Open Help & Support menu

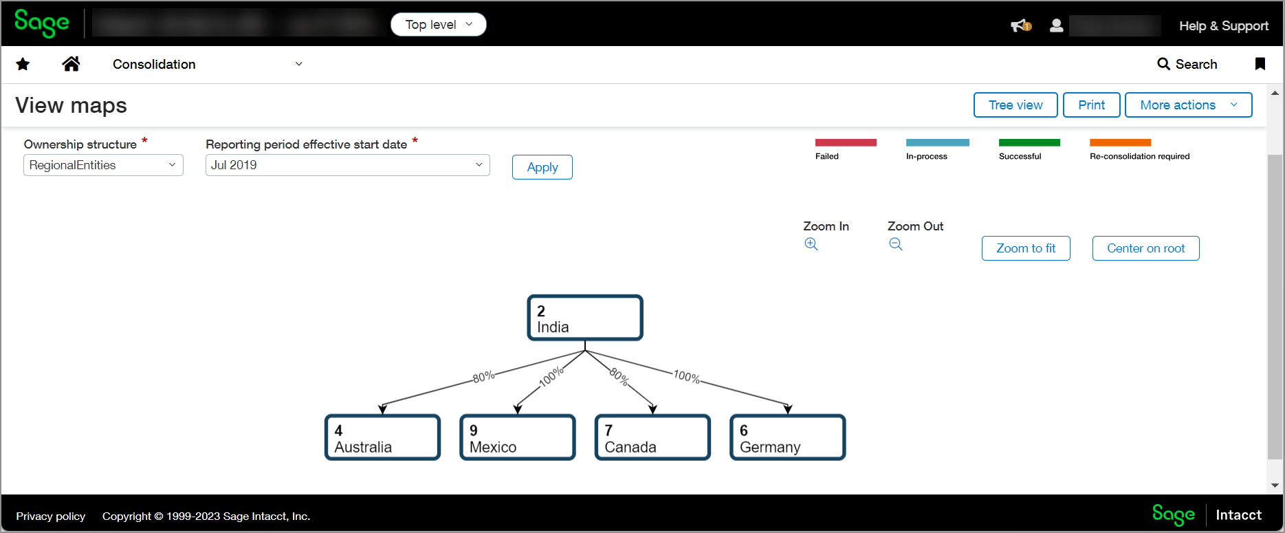(x=1223, y=25)
